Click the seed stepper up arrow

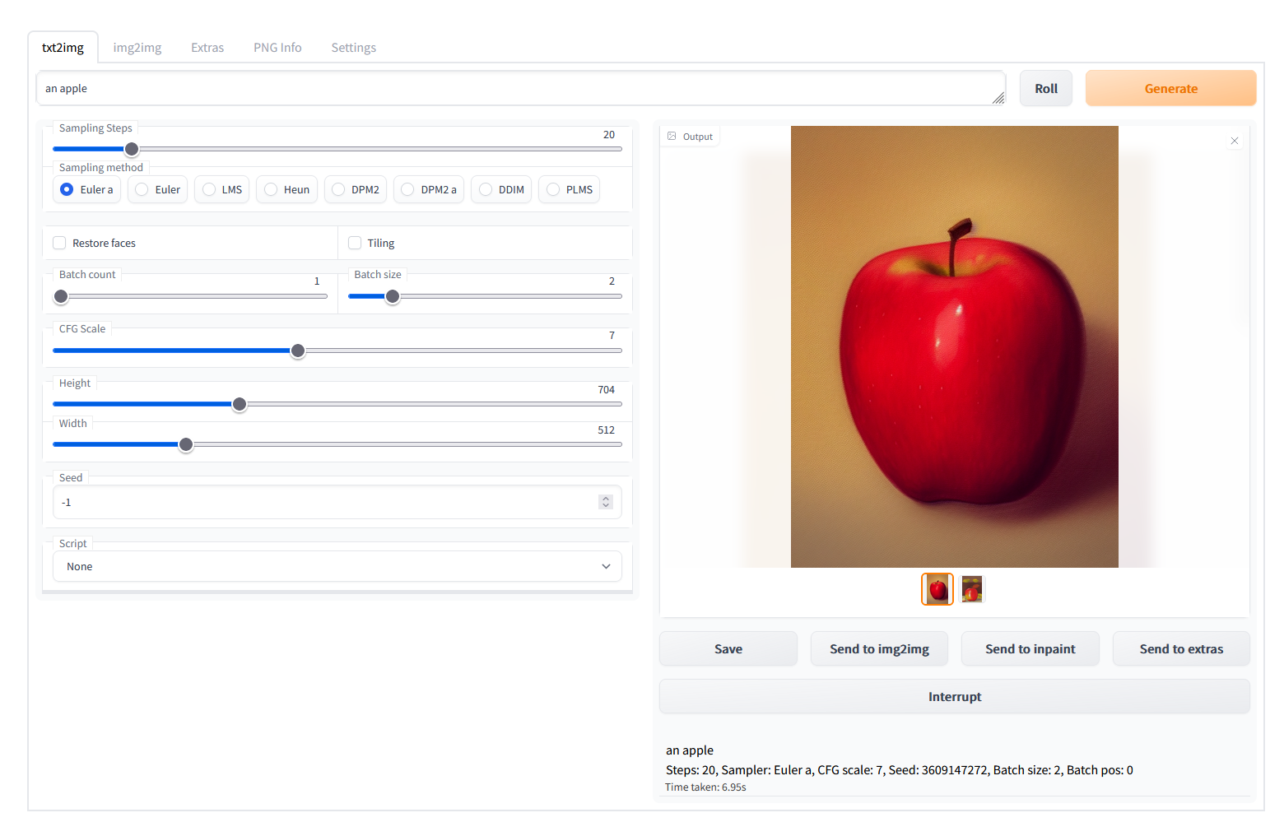[x=606, y=498]
